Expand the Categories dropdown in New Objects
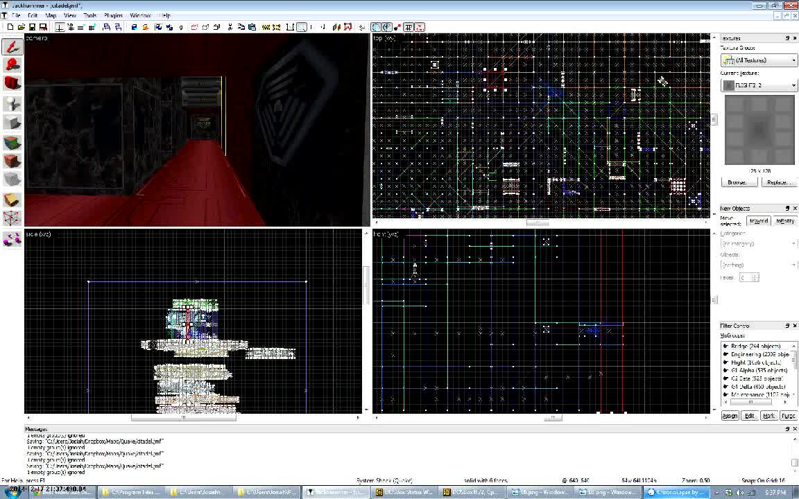 coord(793,243)
